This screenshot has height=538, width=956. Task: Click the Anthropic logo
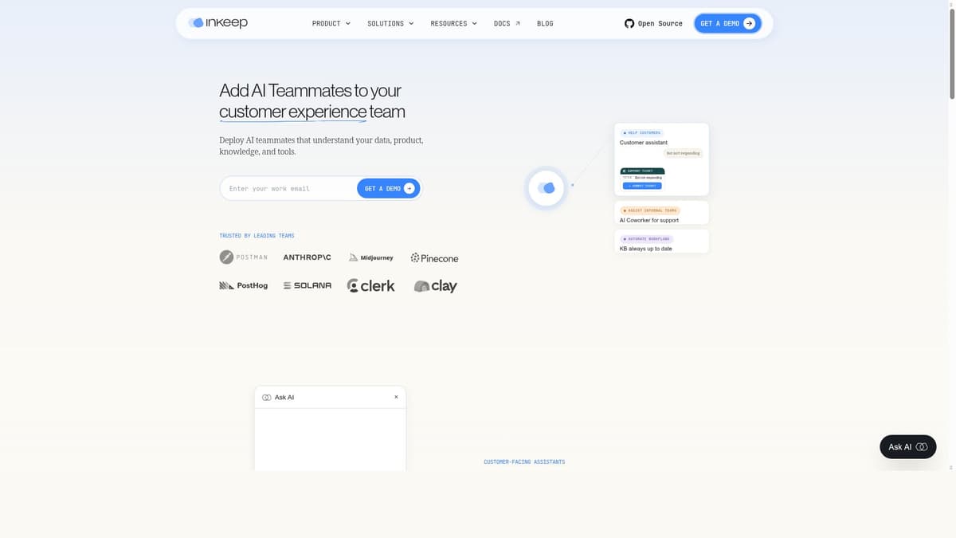(x=307, y=257)
